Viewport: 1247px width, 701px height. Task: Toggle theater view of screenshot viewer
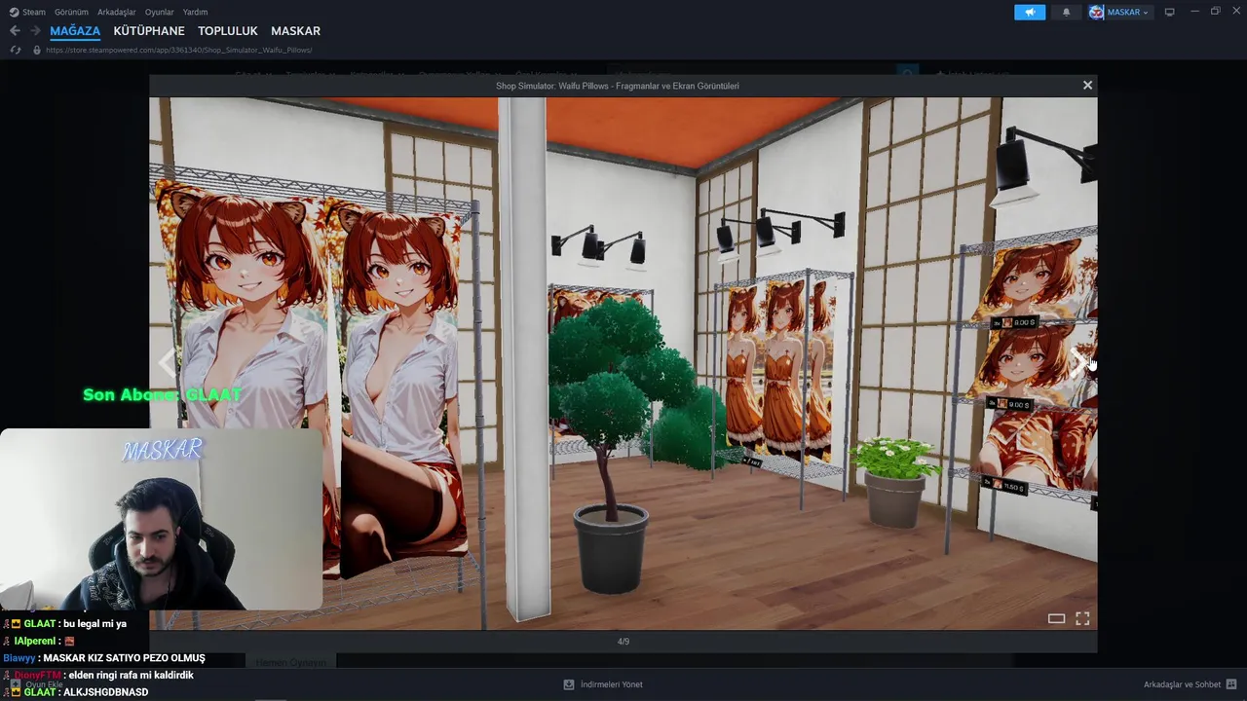tap(1056, 618)
